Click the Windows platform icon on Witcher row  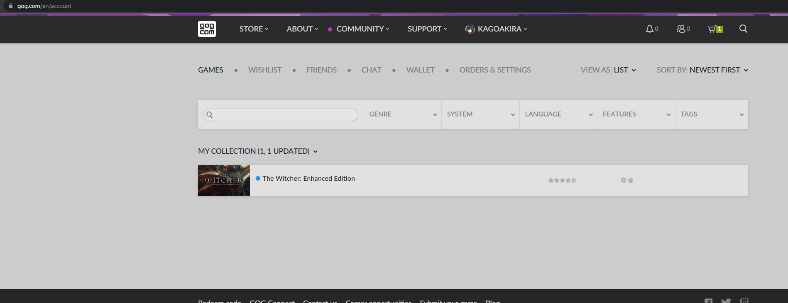(x=623, y=180)
